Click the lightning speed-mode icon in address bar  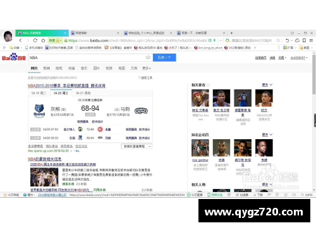[215, 40]
